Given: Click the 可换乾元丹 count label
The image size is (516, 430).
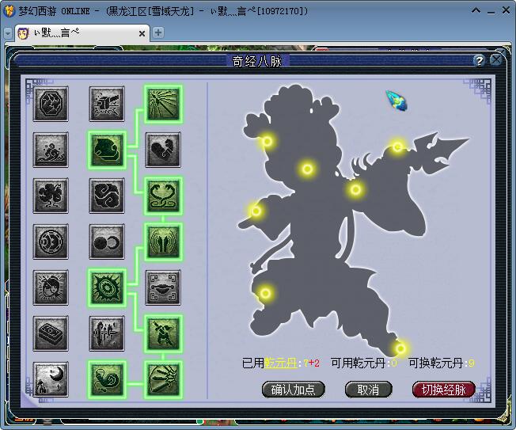Looking at the screenshot, I should [442, 363].
